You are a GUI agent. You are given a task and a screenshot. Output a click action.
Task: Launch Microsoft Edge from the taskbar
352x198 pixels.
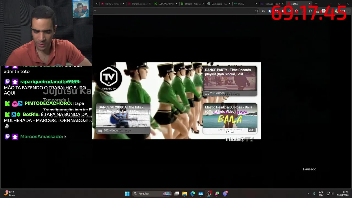[193, 194]
